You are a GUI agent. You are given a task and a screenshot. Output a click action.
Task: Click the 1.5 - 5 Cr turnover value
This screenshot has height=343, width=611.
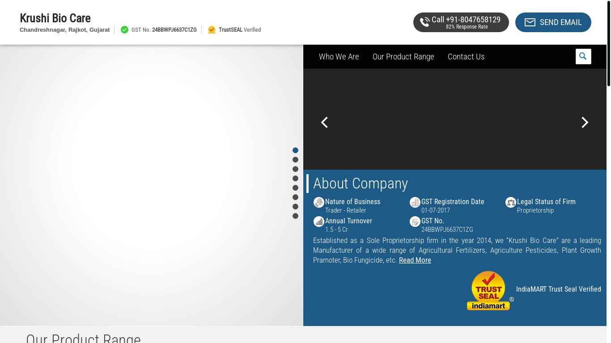336,230
